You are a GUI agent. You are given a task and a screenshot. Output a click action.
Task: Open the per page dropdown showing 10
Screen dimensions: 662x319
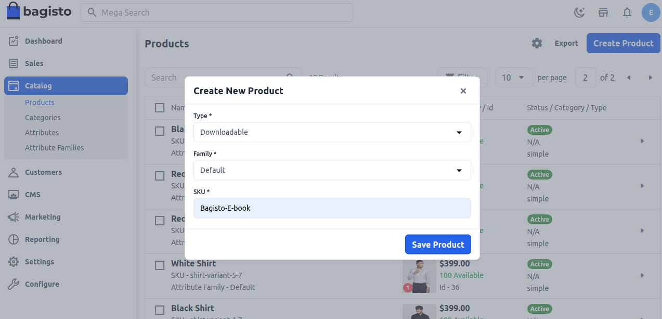[x=514, y=77]
